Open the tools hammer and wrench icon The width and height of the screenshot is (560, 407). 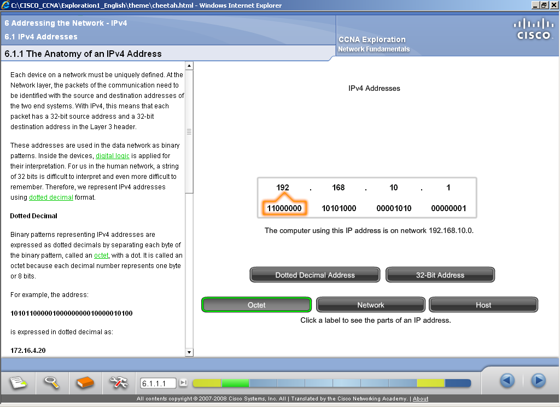119,383
